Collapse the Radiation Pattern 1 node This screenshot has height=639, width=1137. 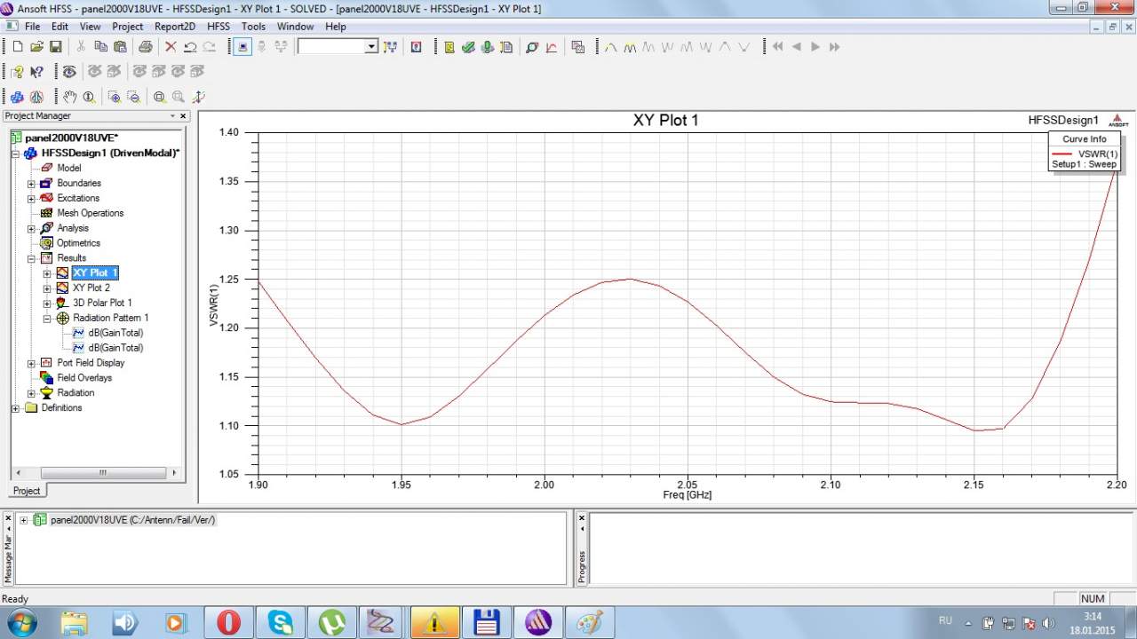click(x=47, y=318)
